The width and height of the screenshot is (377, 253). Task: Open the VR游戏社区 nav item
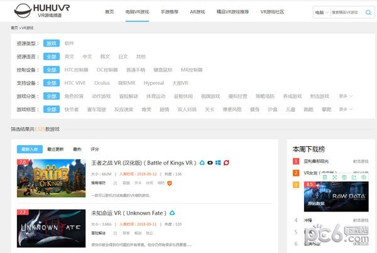click(272, 12)
